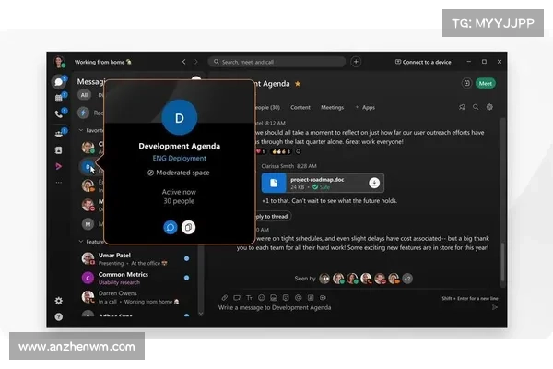The height and width of the screenshot is (369, 553).
Task: Open the Help question mark icon
Action: tap(59, 316)
